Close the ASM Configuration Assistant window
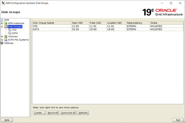185x123 pixels. (x=180, y=3)
